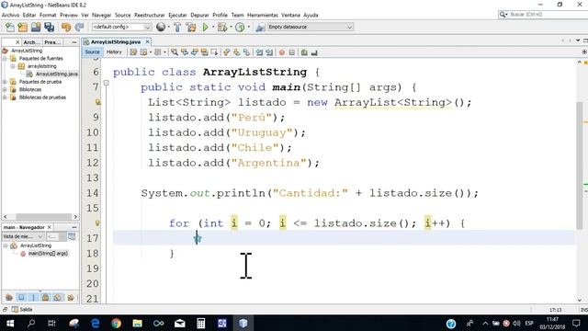This screenshot has height=331, width=588.
Task: Open the Depurar menu
Action: click(x=199, y=15)
